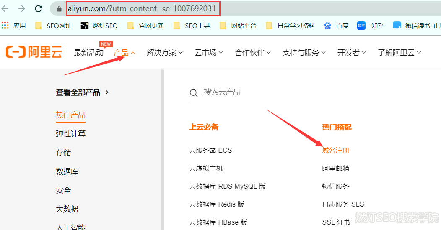
Task: Select the 热门产品 category
Action: 70,115
